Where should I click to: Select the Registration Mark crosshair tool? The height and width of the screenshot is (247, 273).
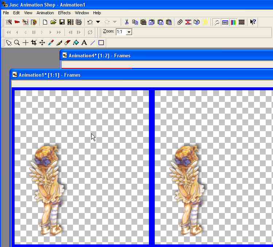(26, 43)
